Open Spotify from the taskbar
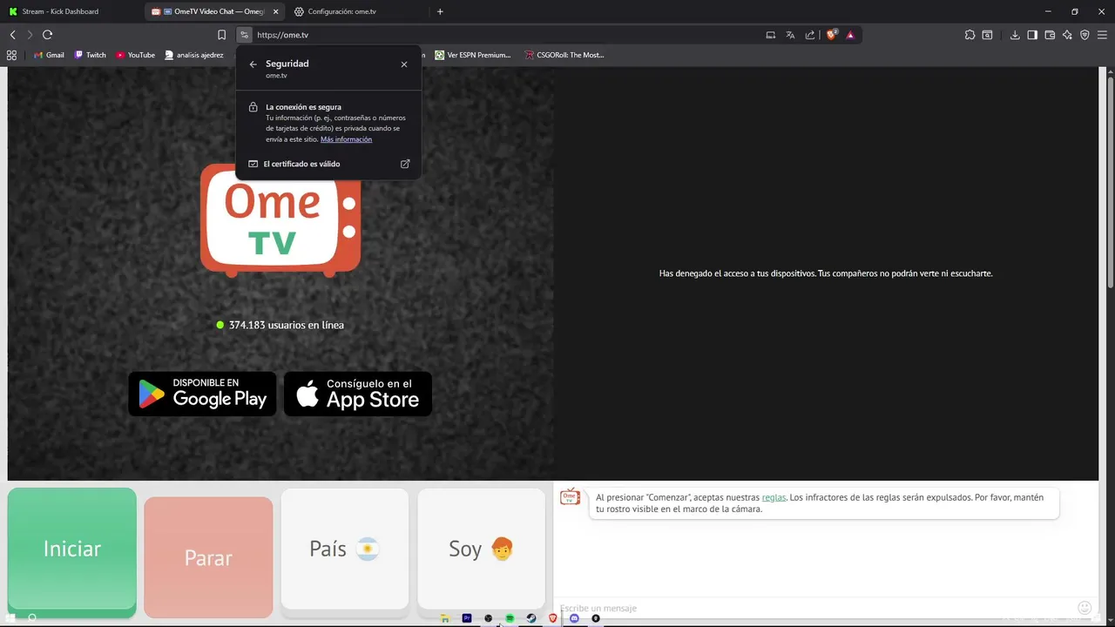The image size is (1115, 627). pos(510,618)
